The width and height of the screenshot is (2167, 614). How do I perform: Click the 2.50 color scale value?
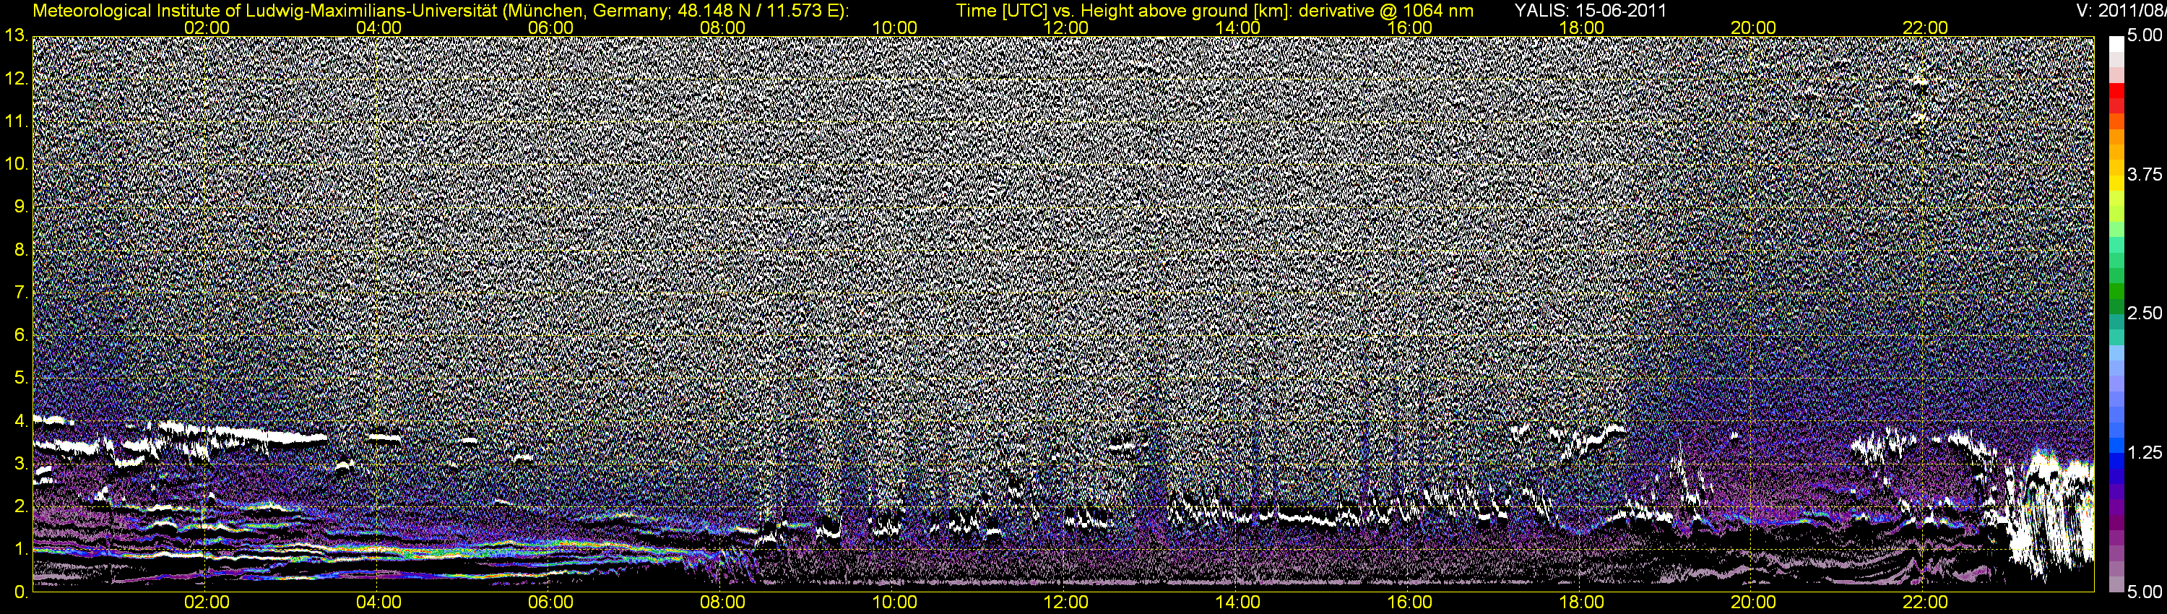click(x=2145, y=313)
